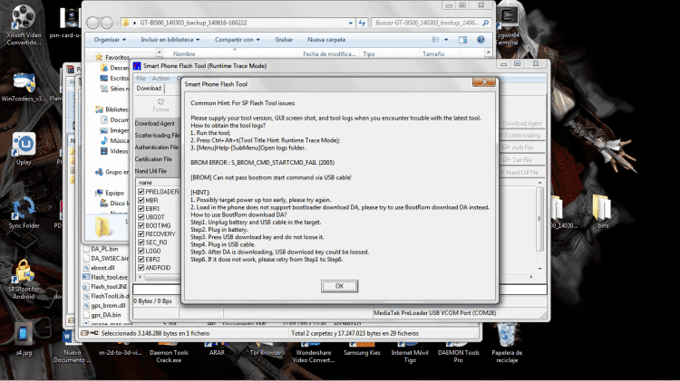Select the Flash_tool.exe file

click(109, 277)
